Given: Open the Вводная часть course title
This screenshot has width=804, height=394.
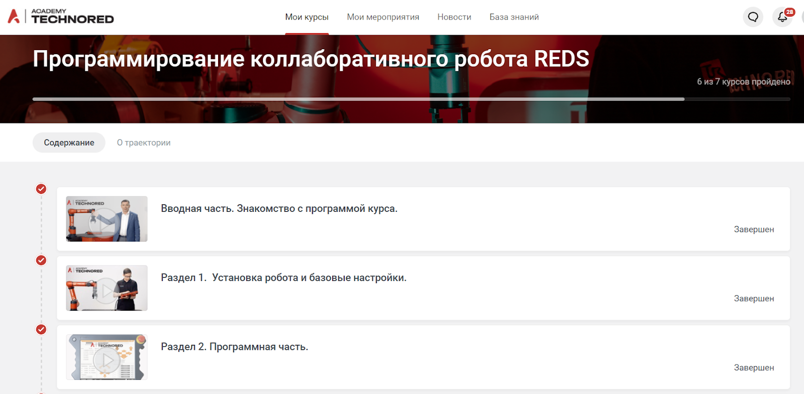Looking at the screenshot, I should tap(279, 208).
